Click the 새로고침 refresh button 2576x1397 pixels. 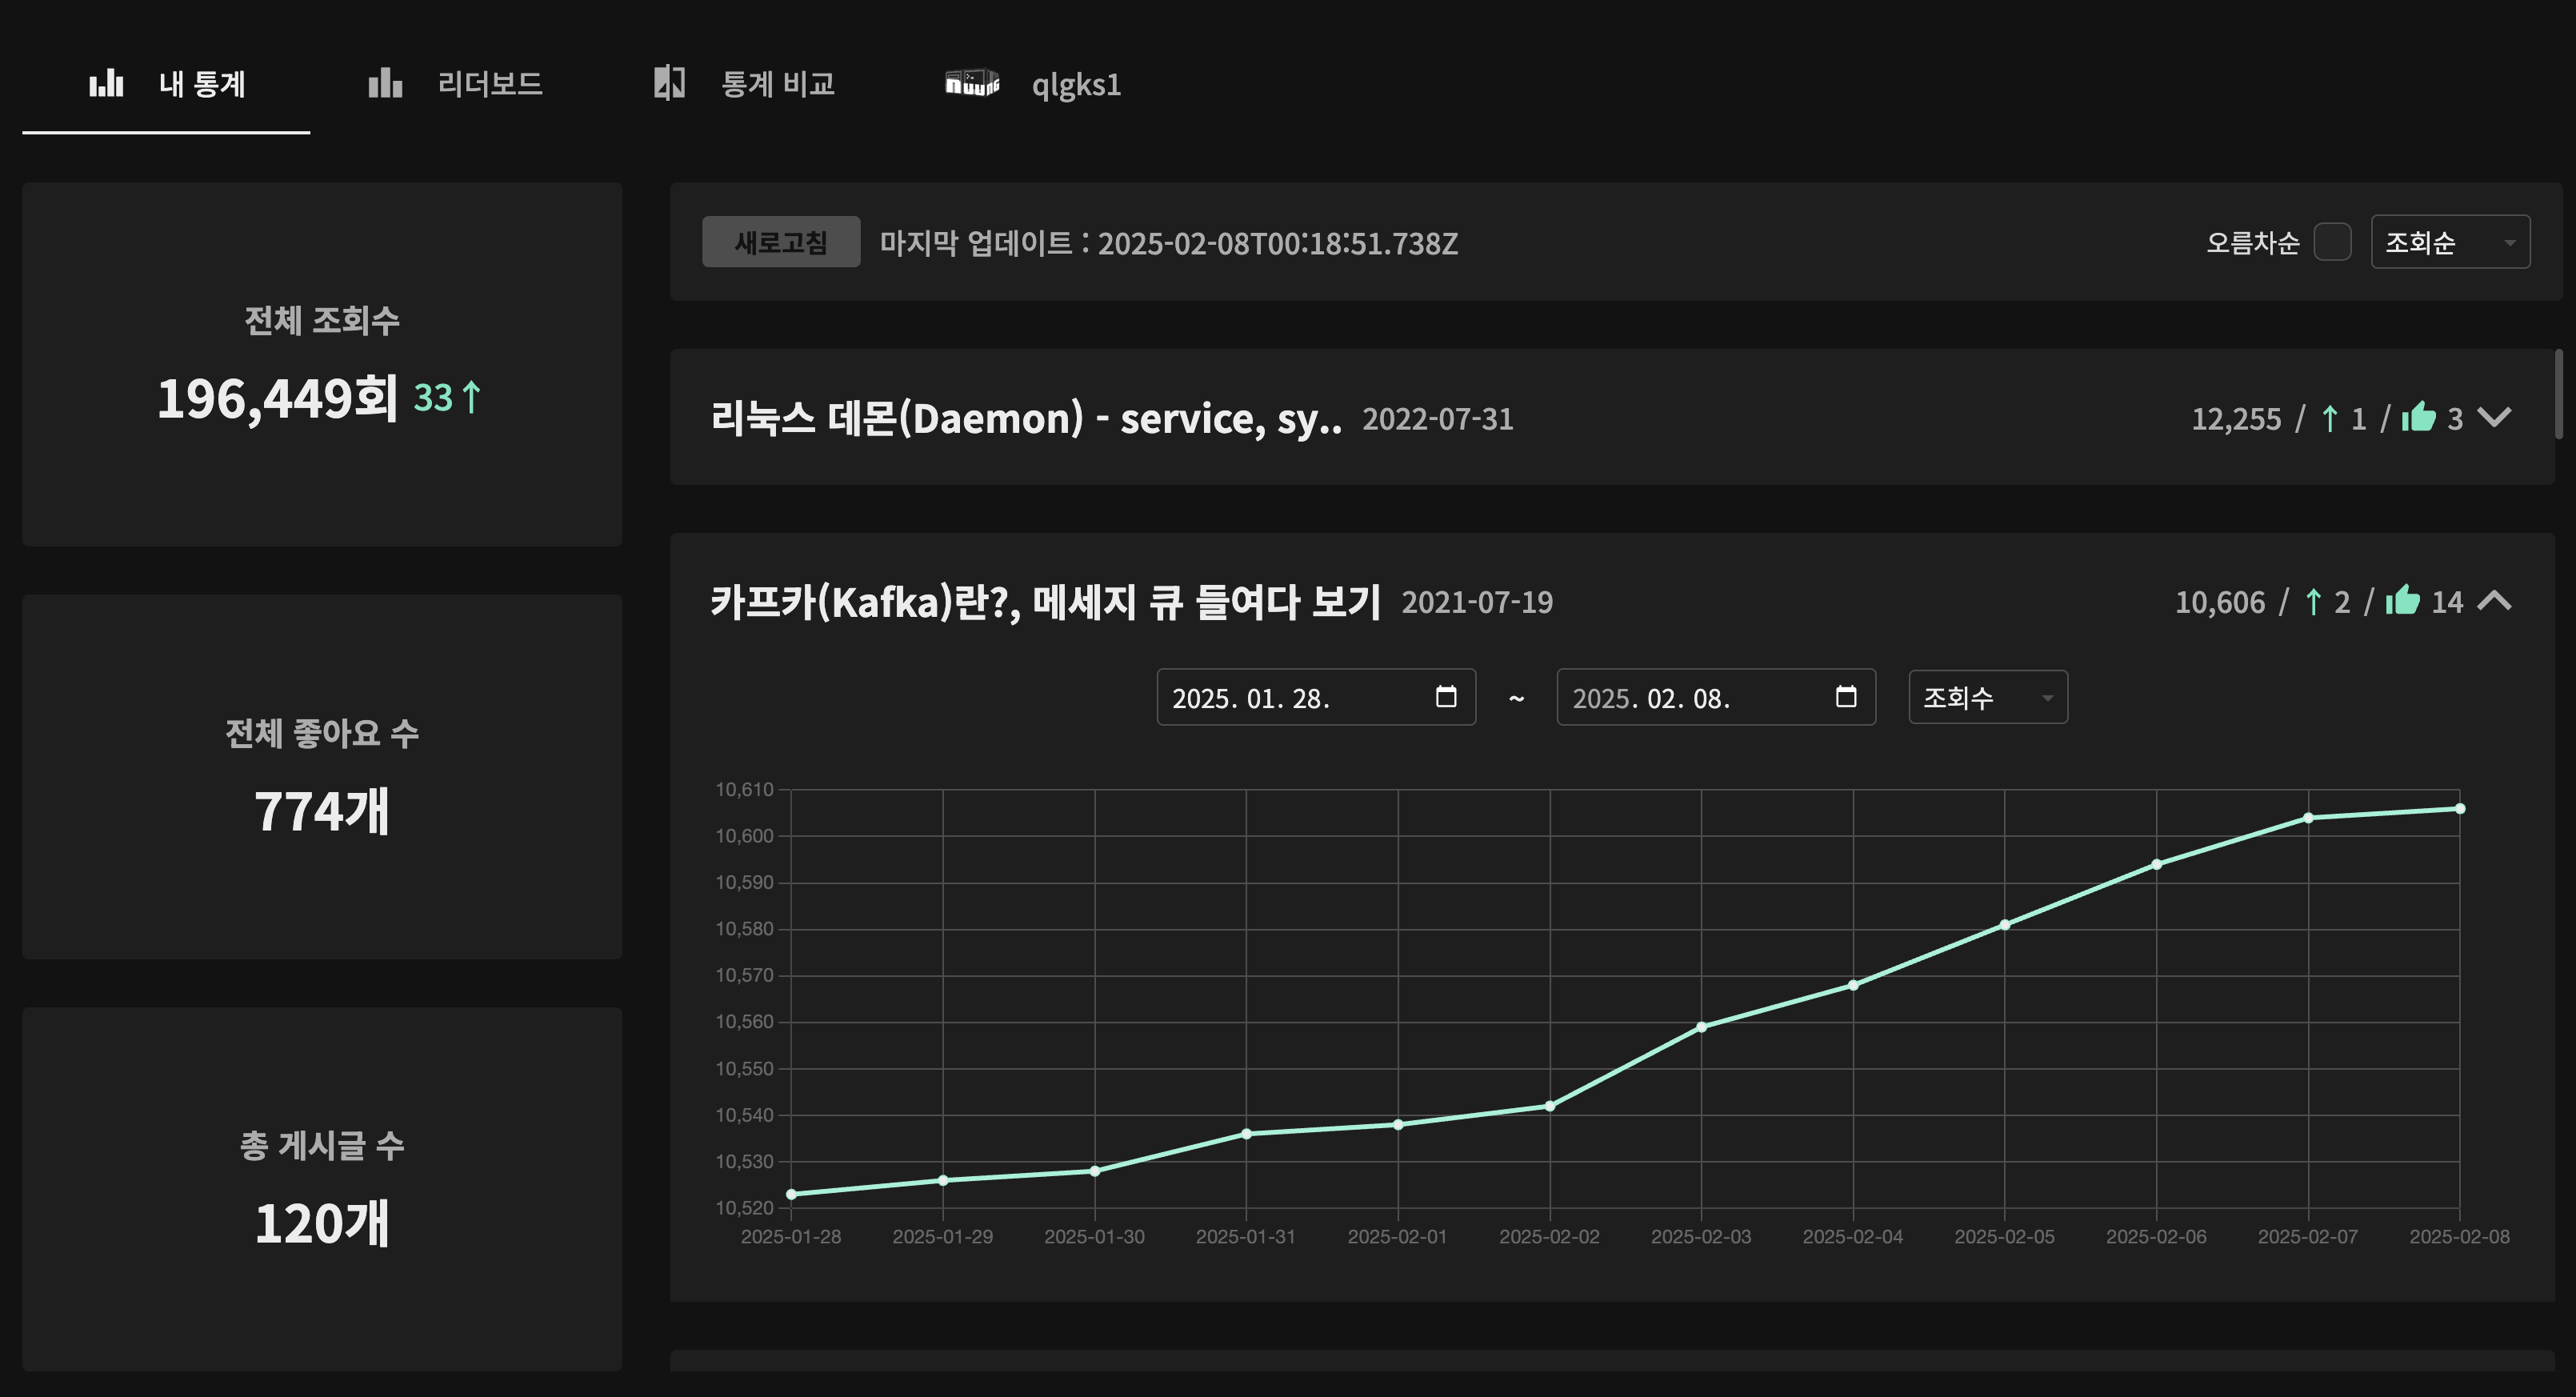pyautogui.click(x=780, y=242)
